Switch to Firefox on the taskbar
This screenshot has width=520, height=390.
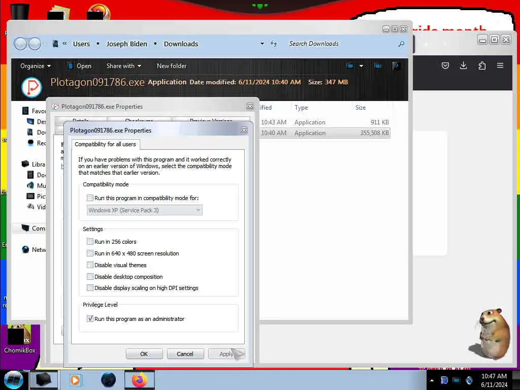(140, 380)
